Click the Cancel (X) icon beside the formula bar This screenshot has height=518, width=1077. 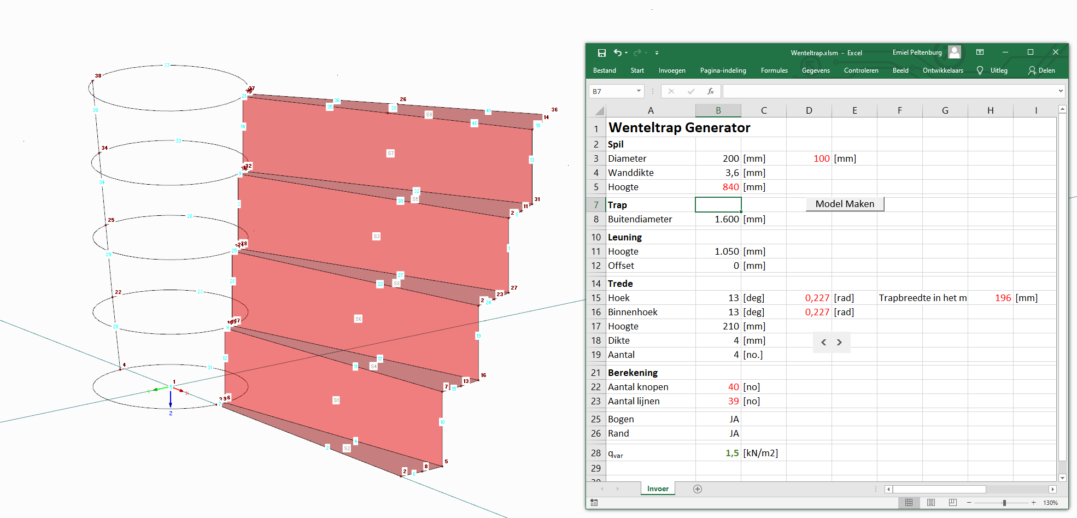(x=671, y=91)
